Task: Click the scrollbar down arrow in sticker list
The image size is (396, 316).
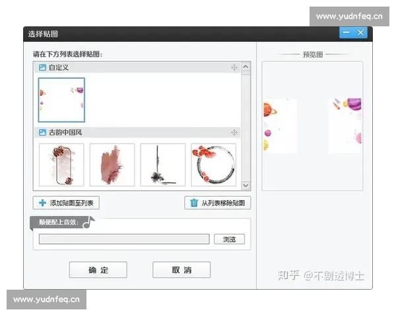Action: (246, 186)
